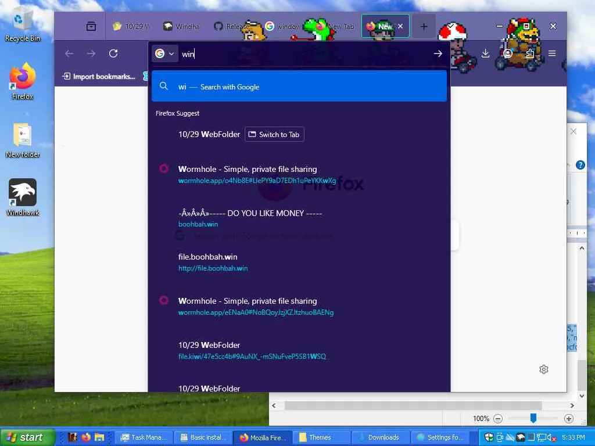This screenshot has height=446, width=595.
Task: Switch to the Google windows search tab
Action: pyautogui.click(x=282, y=26)
